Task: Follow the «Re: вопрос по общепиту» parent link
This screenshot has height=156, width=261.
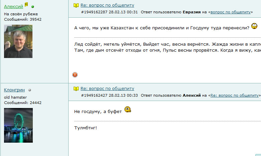Action: (235, 95)
